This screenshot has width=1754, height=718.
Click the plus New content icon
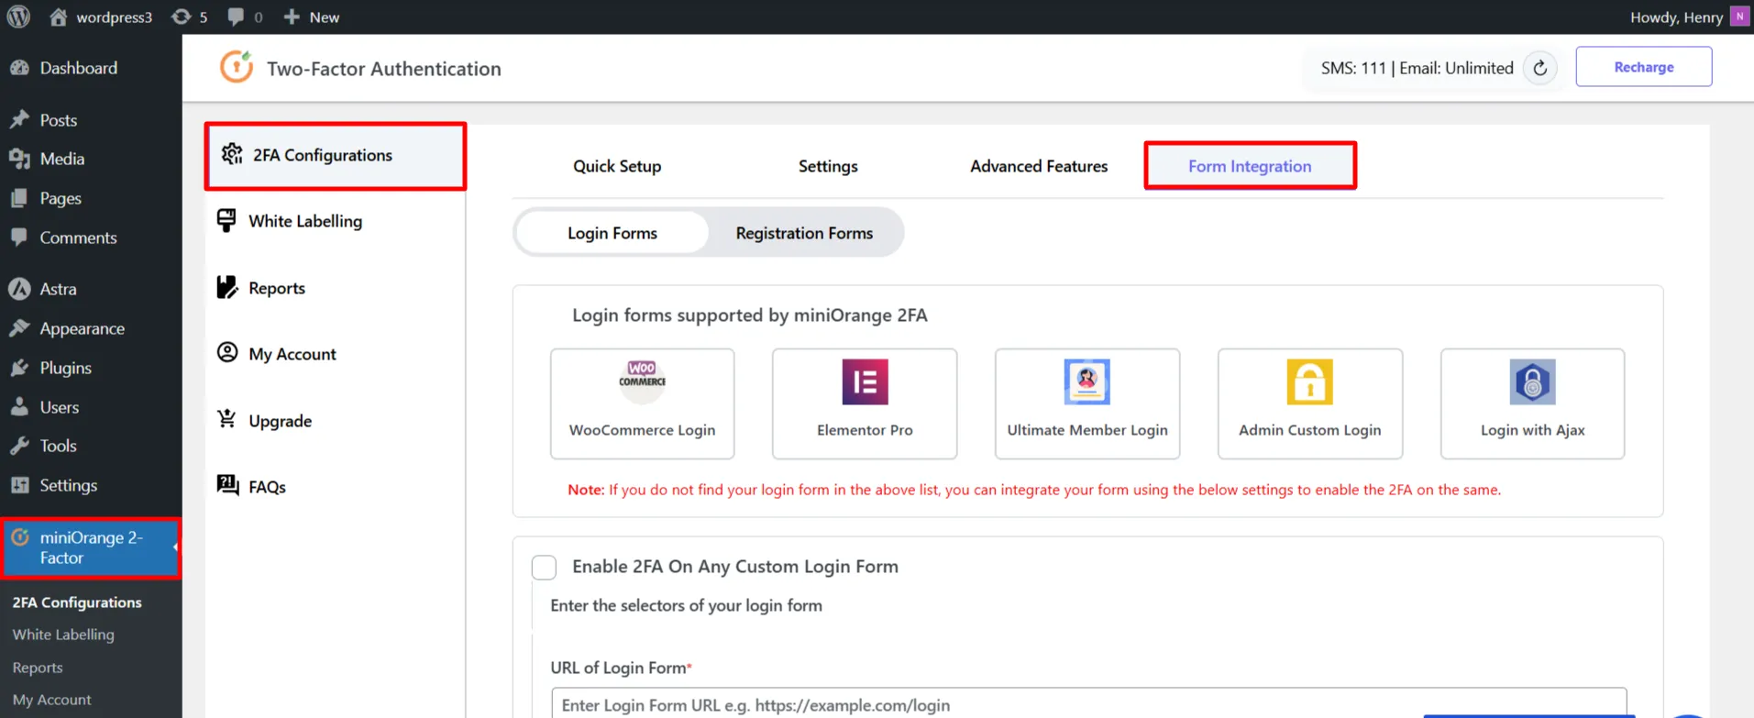(292, 17)
